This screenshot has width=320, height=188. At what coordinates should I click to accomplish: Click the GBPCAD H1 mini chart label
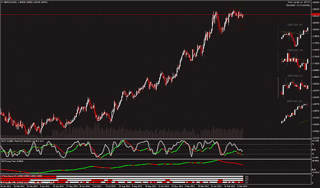(x=295, y=25)
